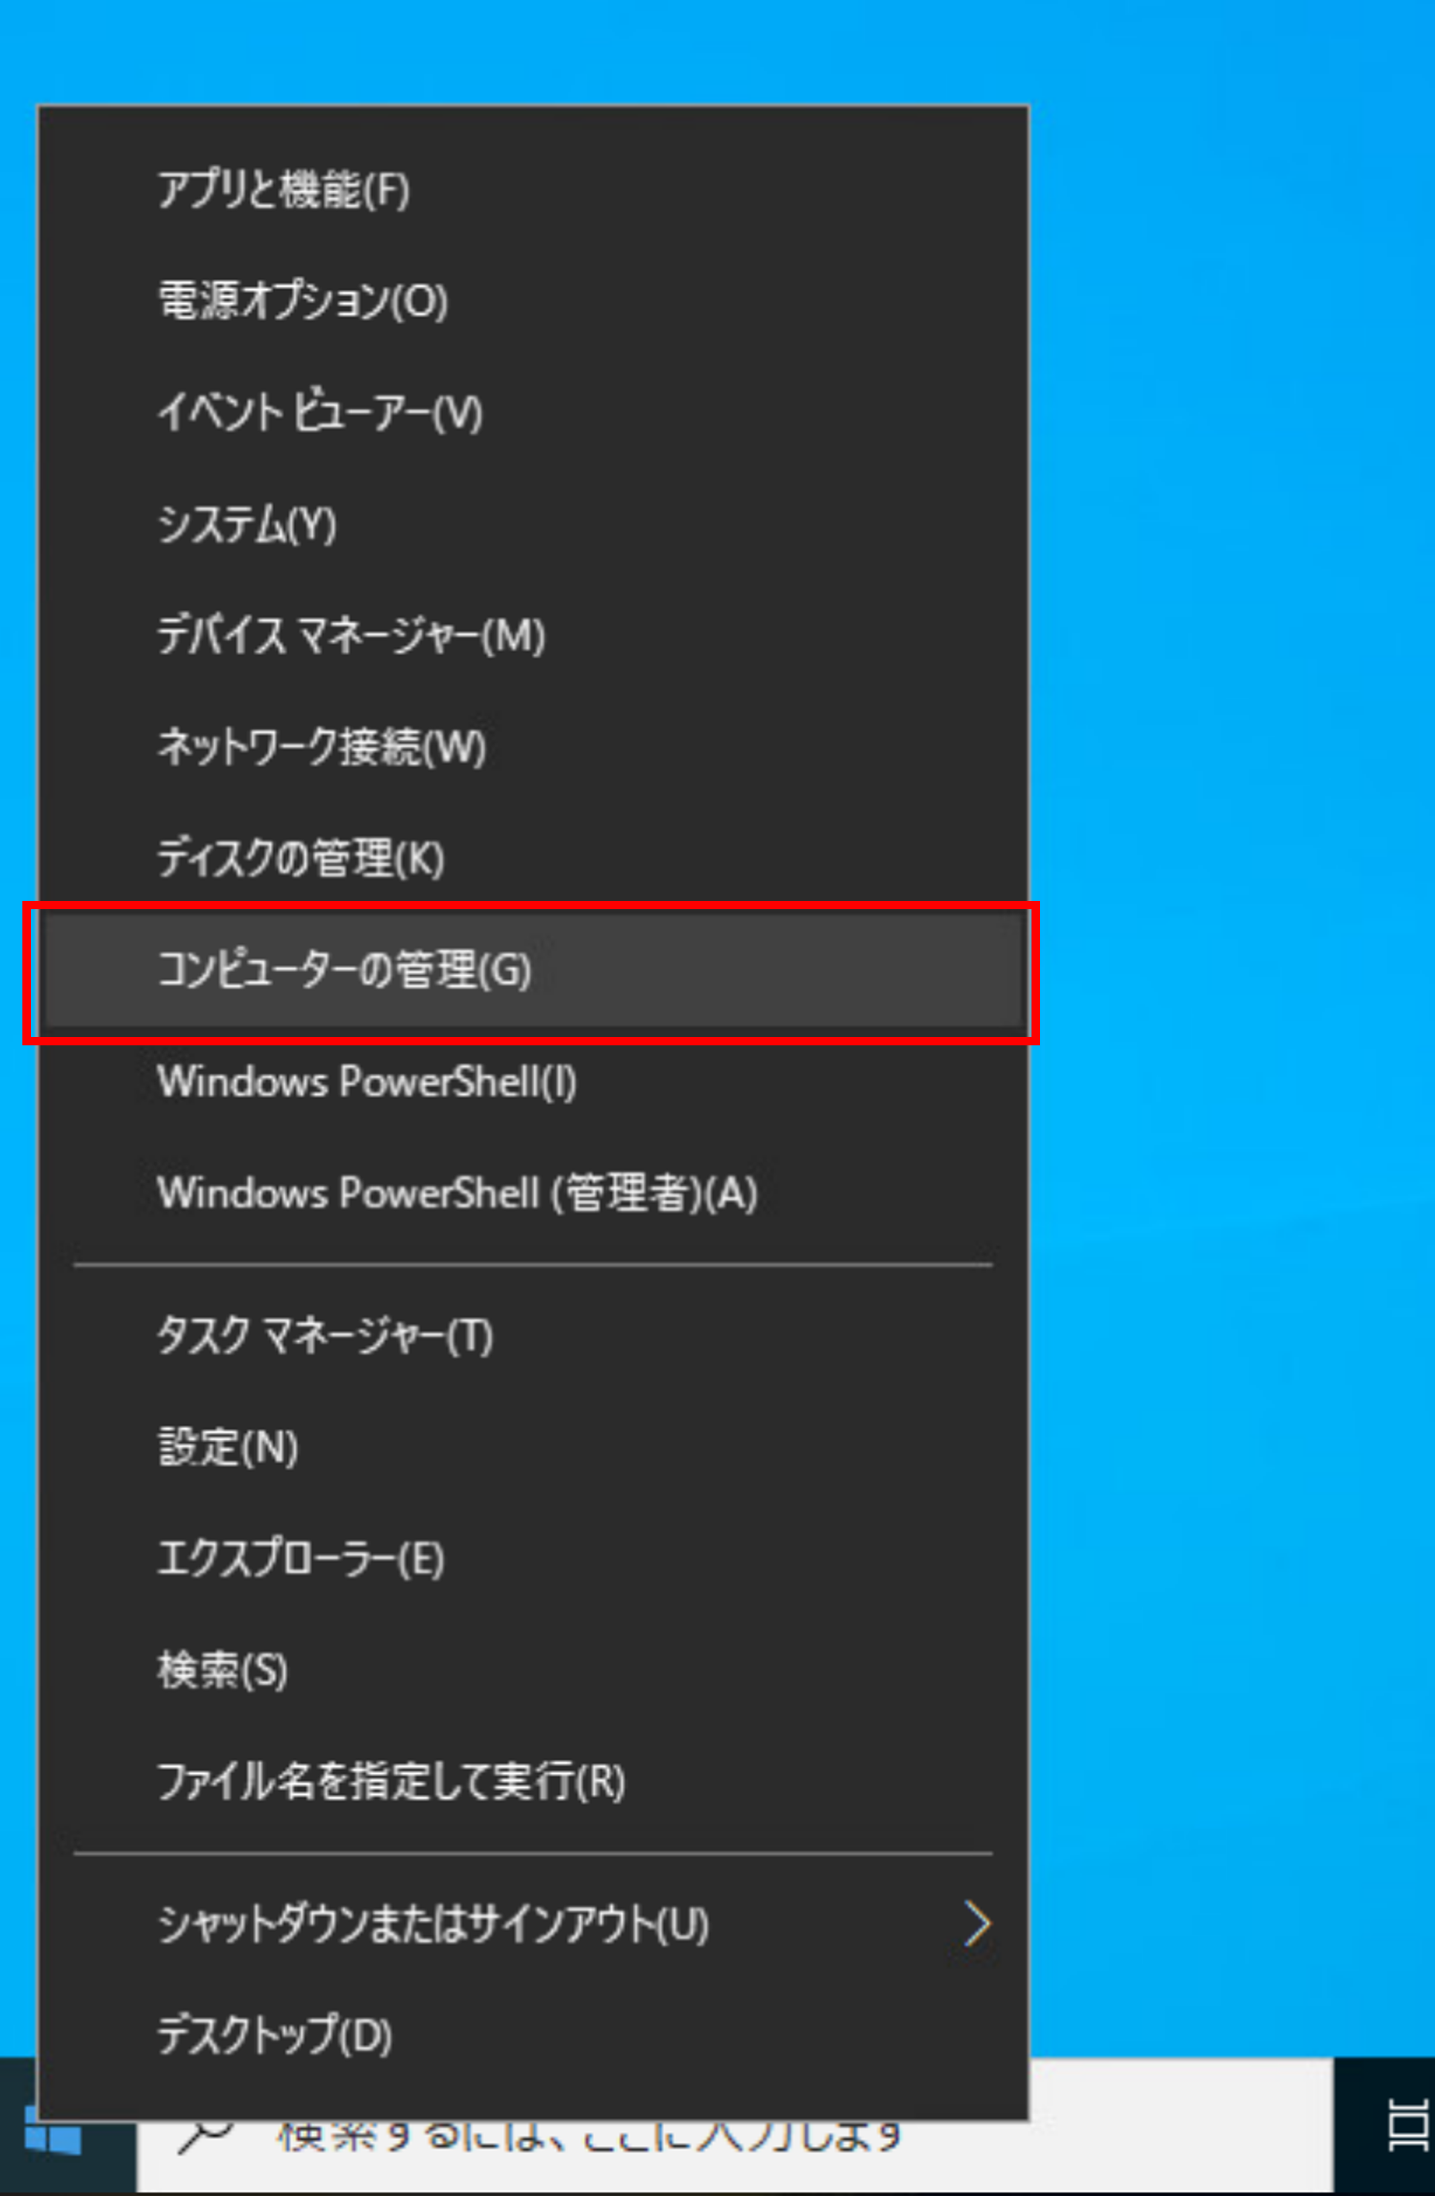Open タスク マネージャー(T)

(532, 1335)
